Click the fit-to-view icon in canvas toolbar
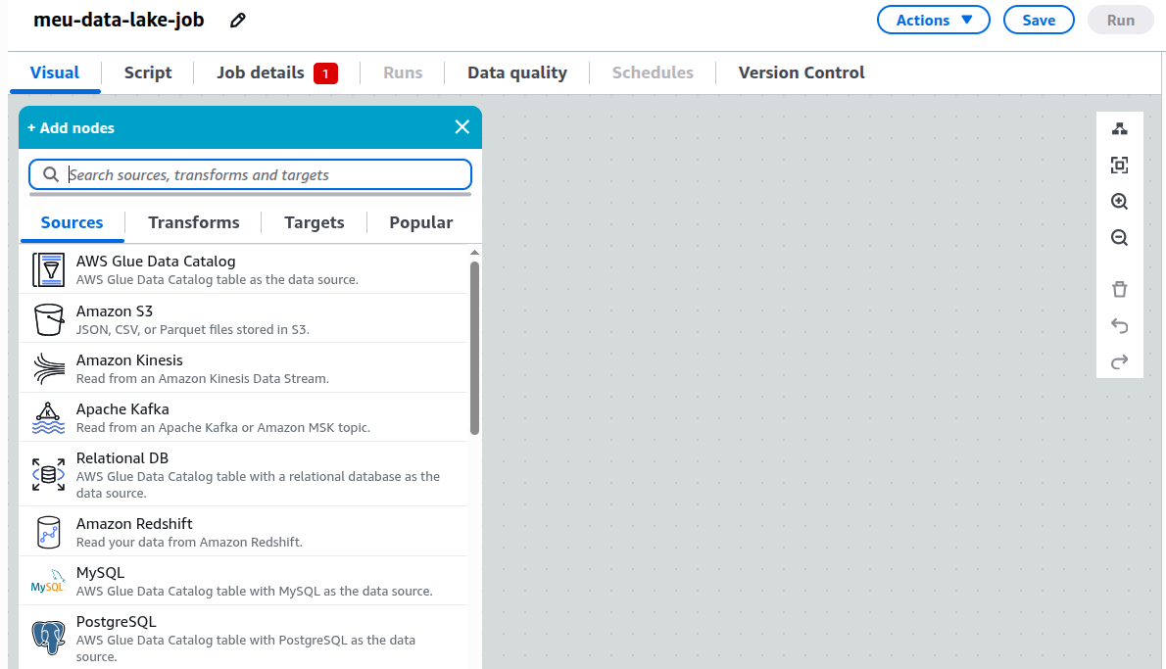 pos(1119,165)
